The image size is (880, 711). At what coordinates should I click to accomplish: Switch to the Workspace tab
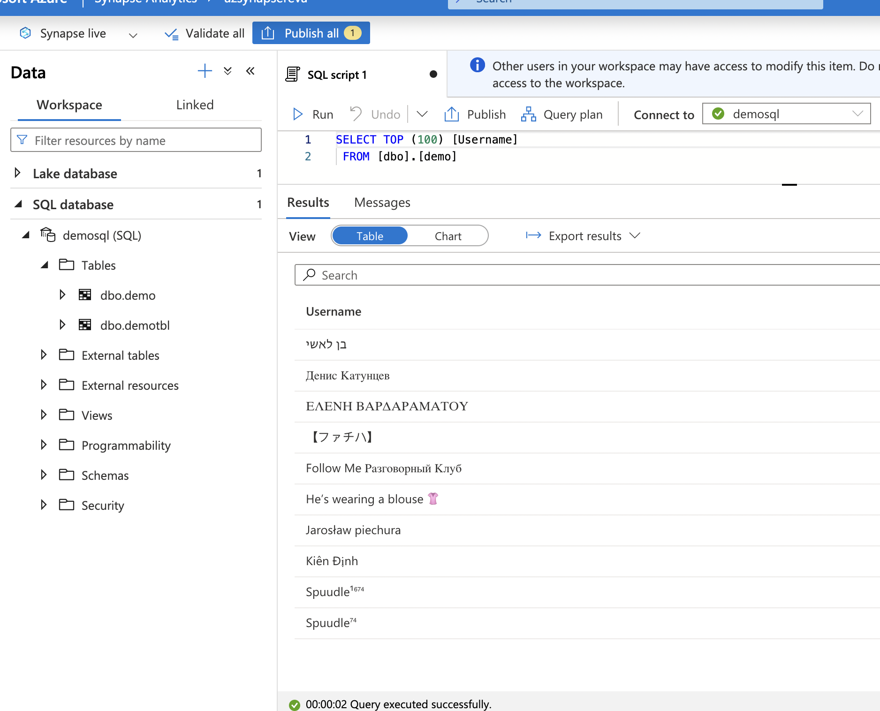pos(69,105)
